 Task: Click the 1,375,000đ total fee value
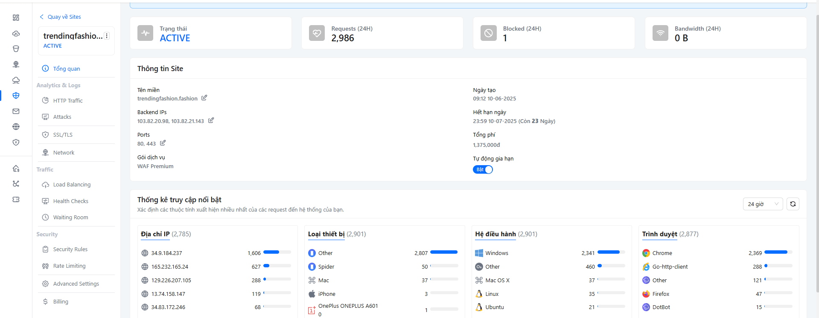[x=486, y=145]
